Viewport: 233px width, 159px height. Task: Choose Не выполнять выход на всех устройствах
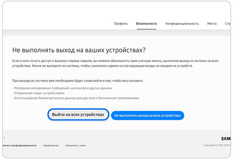[148, 116]
